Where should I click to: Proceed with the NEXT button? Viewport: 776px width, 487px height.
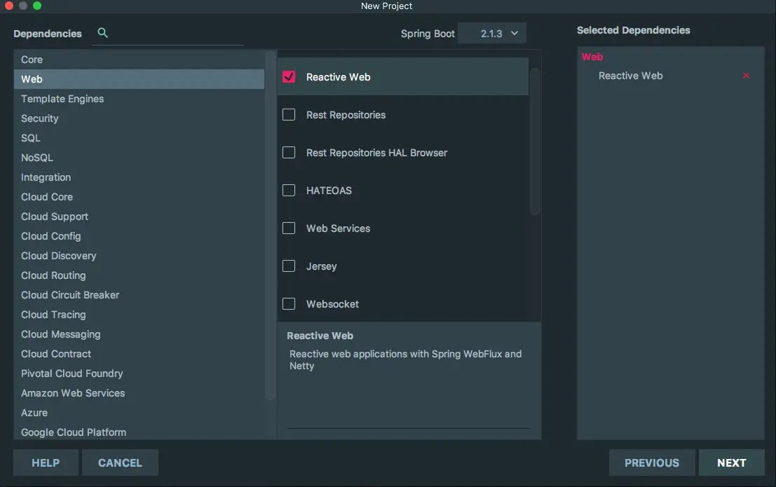pyautogui.click(x=731, y=462)
